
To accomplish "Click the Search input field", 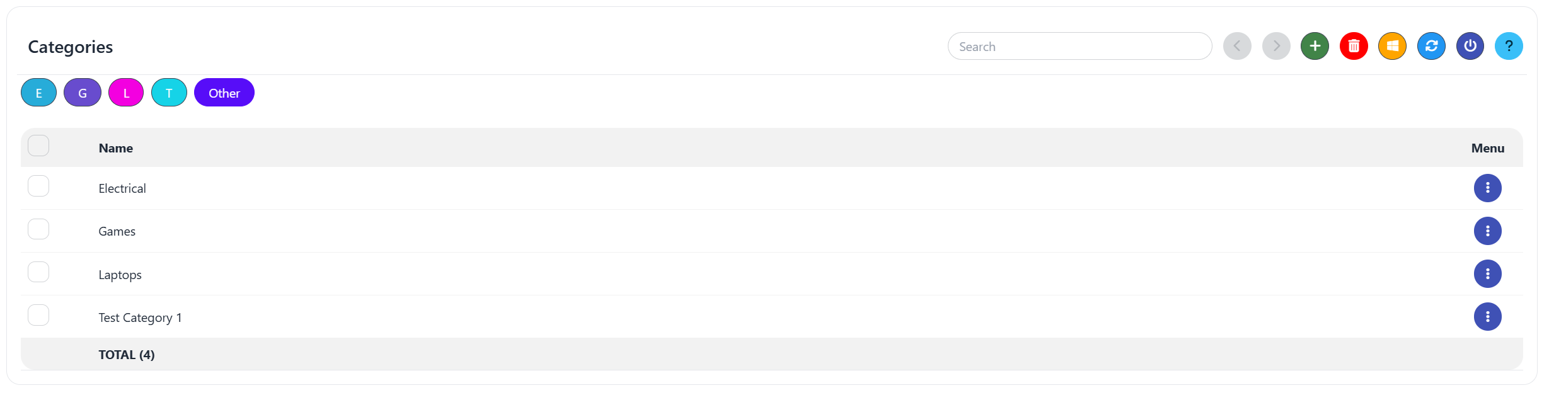I will click(1079, 47).
